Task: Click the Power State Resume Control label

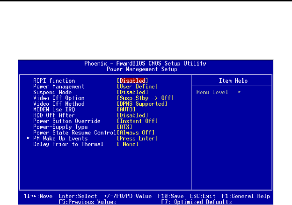Action: point(75,133)
